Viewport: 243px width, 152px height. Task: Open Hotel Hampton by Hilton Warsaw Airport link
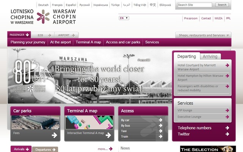(x=200, y=78)
